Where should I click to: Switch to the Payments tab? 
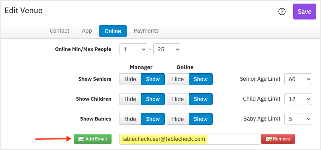[146, 31]
